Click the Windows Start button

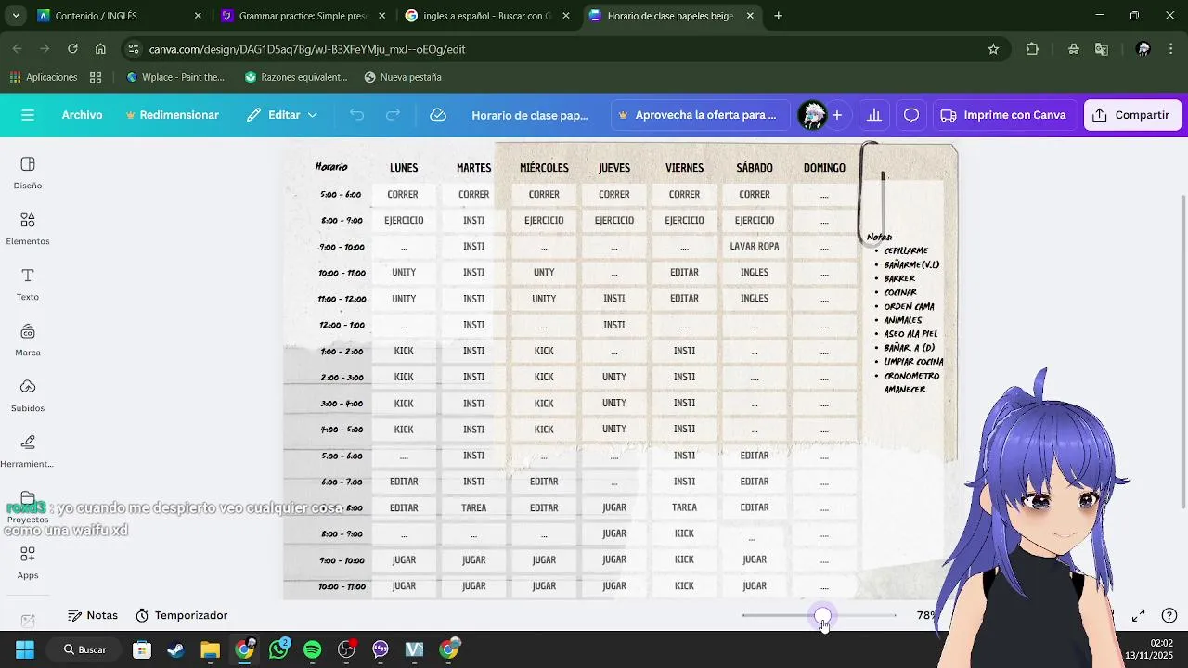(25, 649)
